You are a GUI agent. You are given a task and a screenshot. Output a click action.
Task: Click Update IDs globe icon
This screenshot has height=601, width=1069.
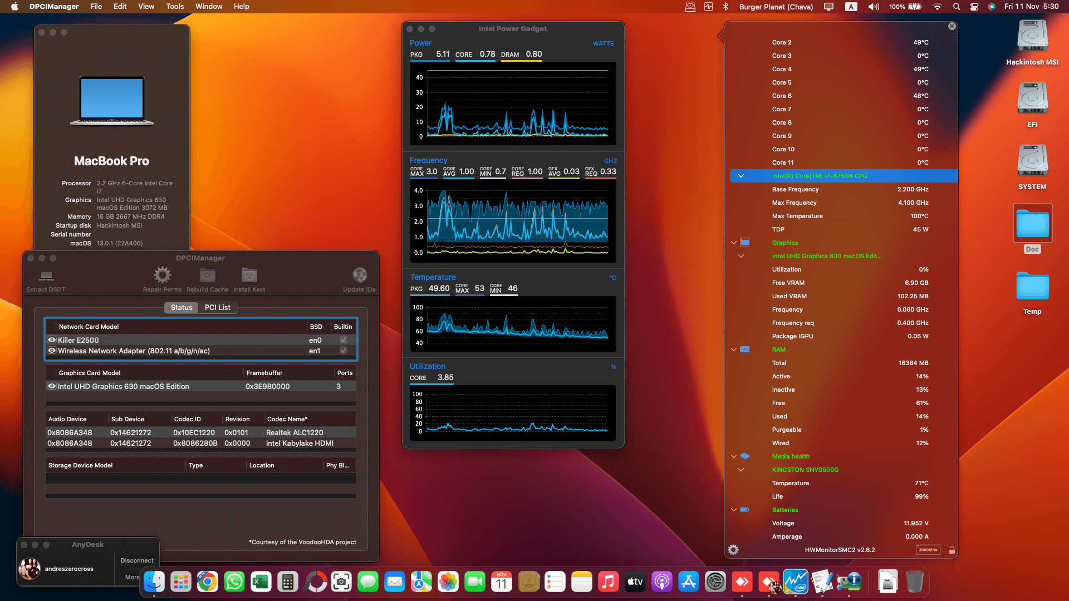click(359, 275)
